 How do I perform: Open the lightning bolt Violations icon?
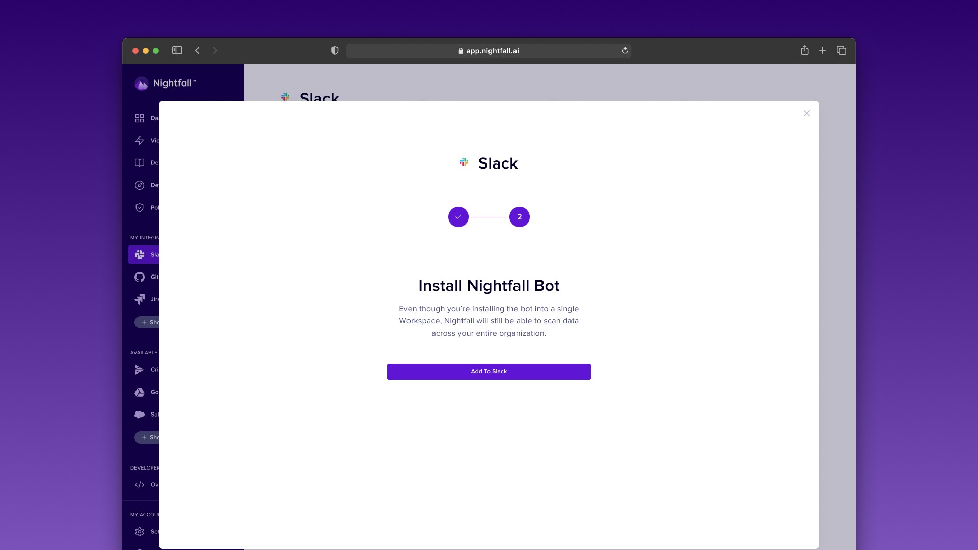[140, 141]
